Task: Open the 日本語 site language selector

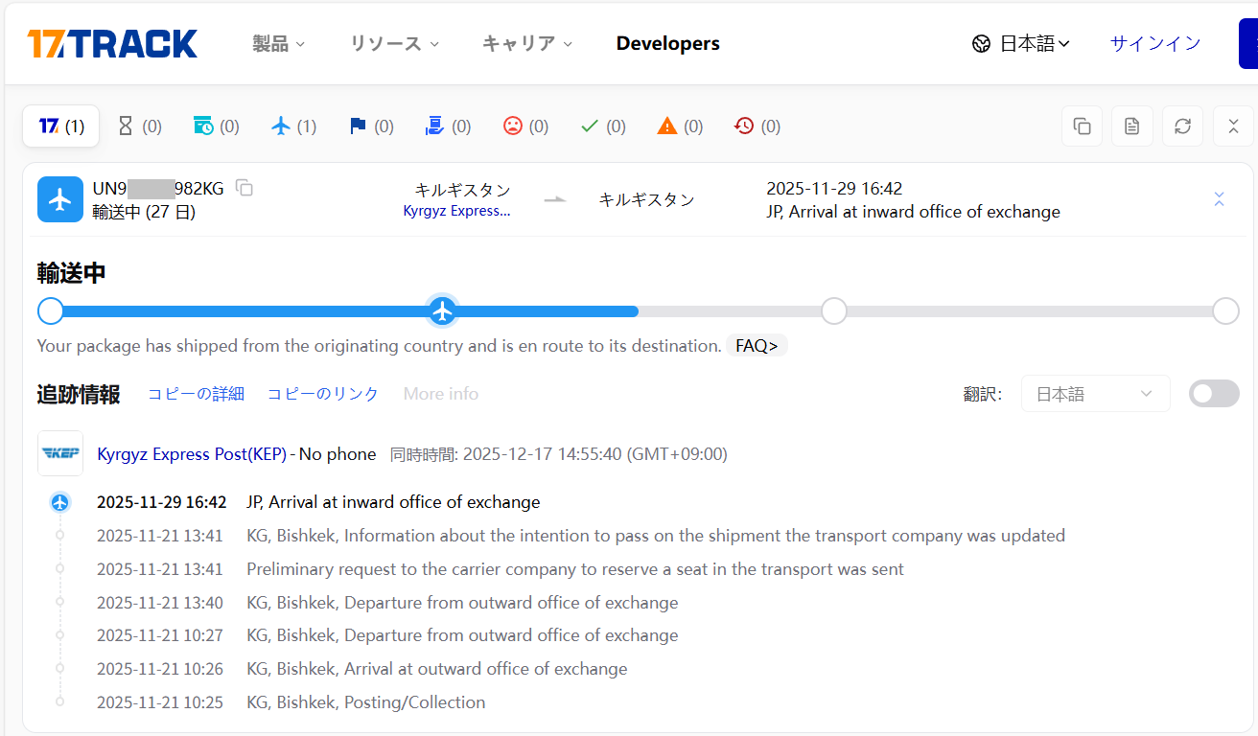Action: 1021,44
